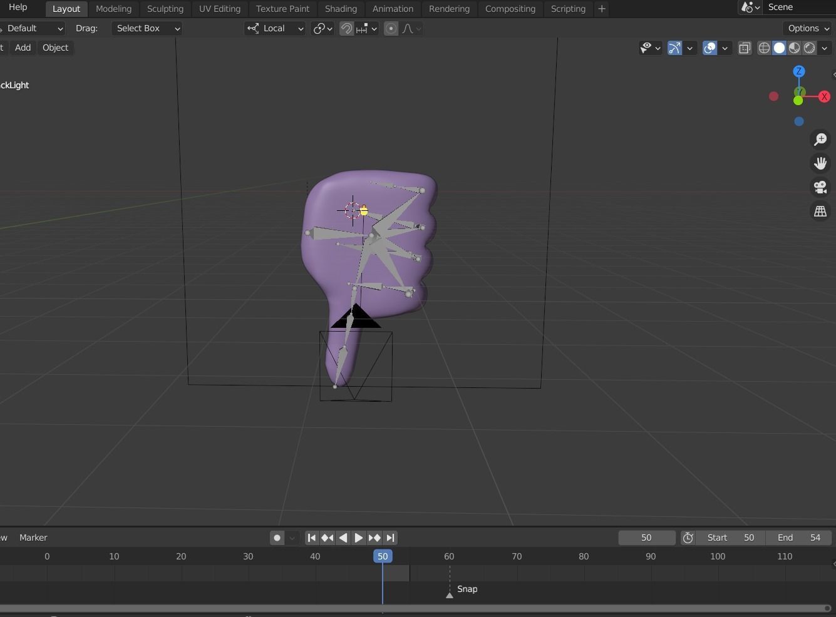
Task: Switch perspective/orthographic grid icon
Action: 820,212
